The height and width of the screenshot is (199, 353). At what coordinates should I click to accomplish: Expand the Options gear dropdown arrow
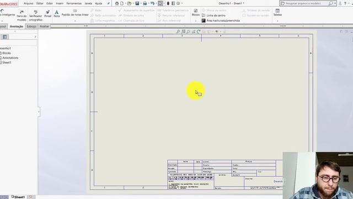tap(182, 3)
